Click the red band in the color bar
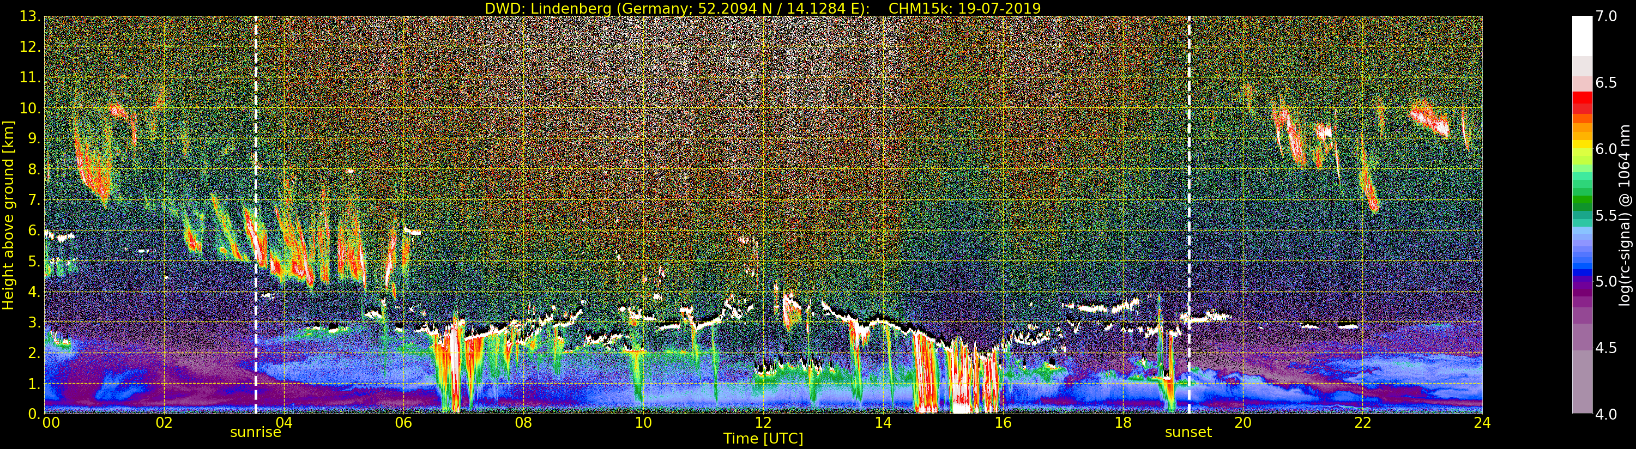Image resolution: width=1636 pixels, height=449 pixels. [x=1582, y=101]
